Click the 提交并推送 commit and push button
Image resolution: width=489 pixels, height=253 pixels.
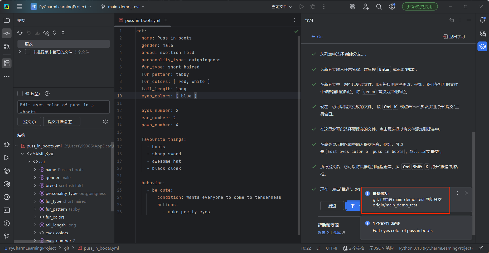pos(62,122)
